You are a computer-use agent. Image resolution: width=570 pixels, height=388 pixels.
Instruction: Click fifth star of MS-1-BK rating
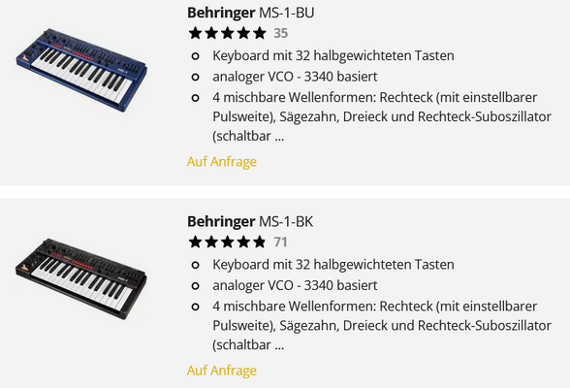point(260,242)
